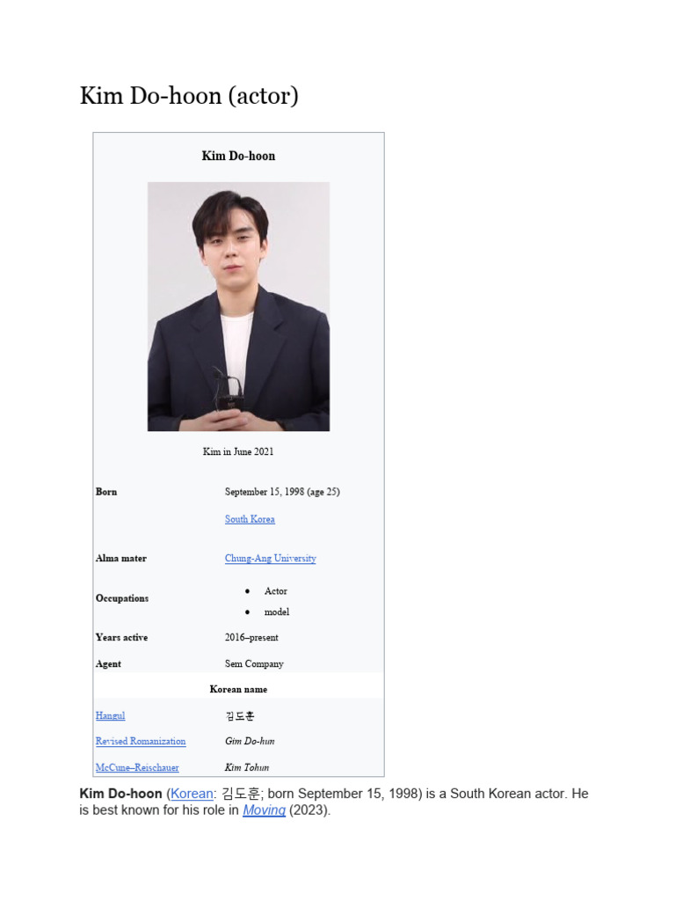
Task: Visit the Revised Romanization link
Action: pos(141,741)
